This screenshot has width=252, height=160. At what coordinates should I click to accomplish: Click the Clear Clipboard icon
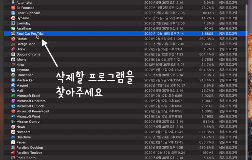[x=13, y=13]
